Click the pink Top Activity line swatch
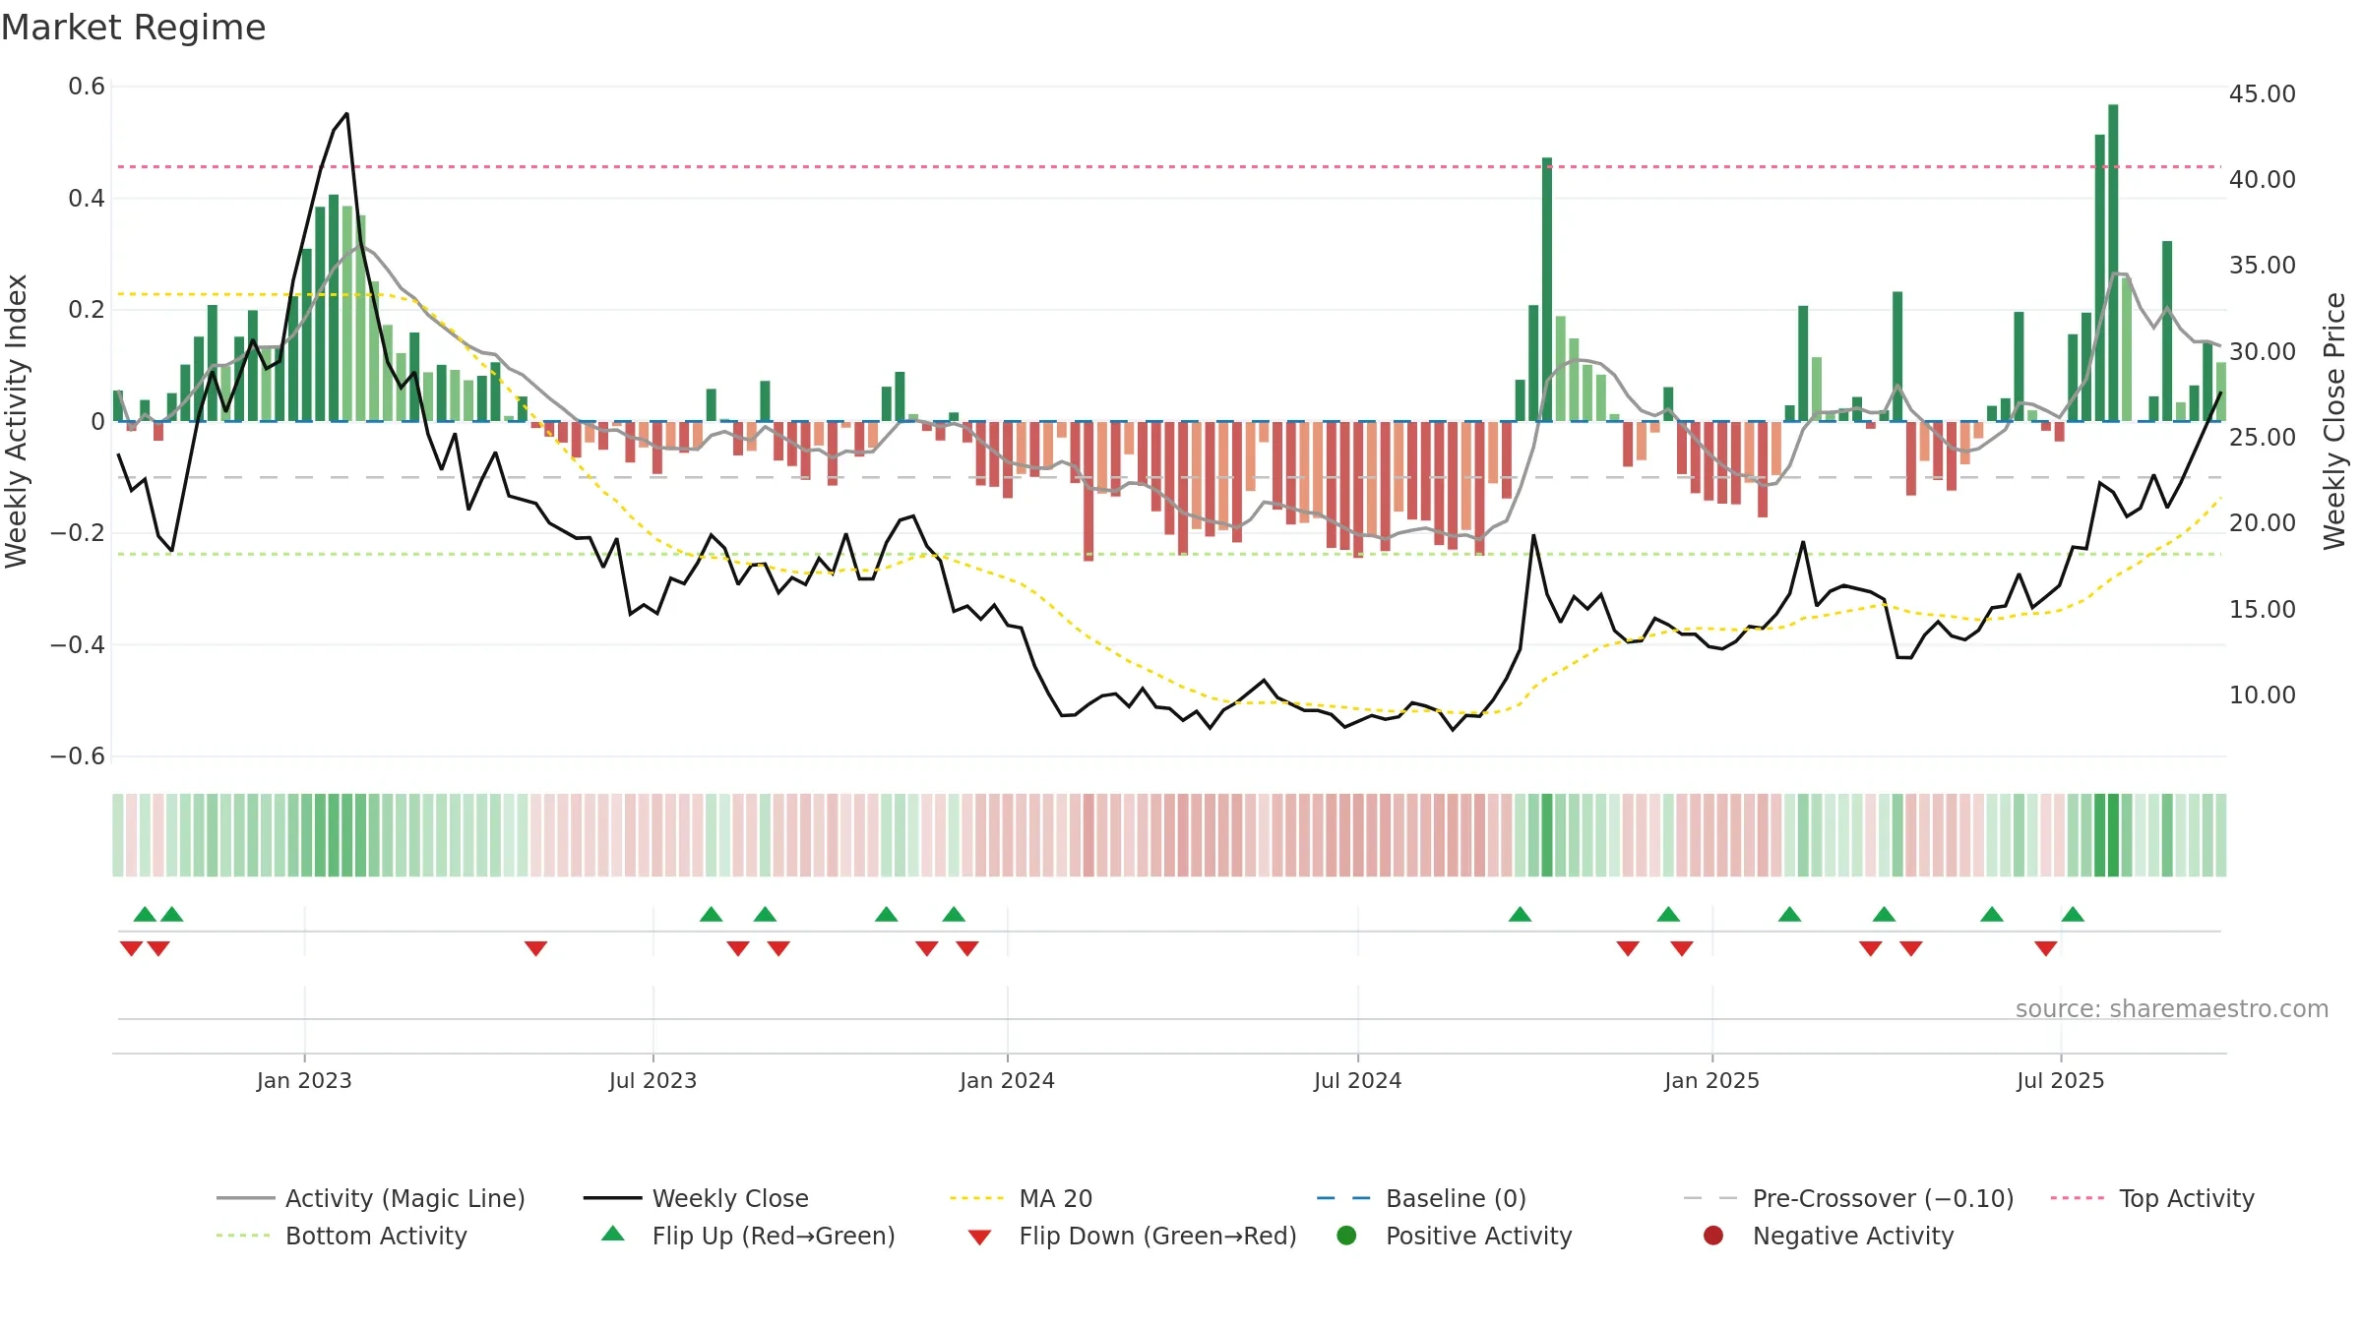2362x1328 pixels. coord(2077,1198)
